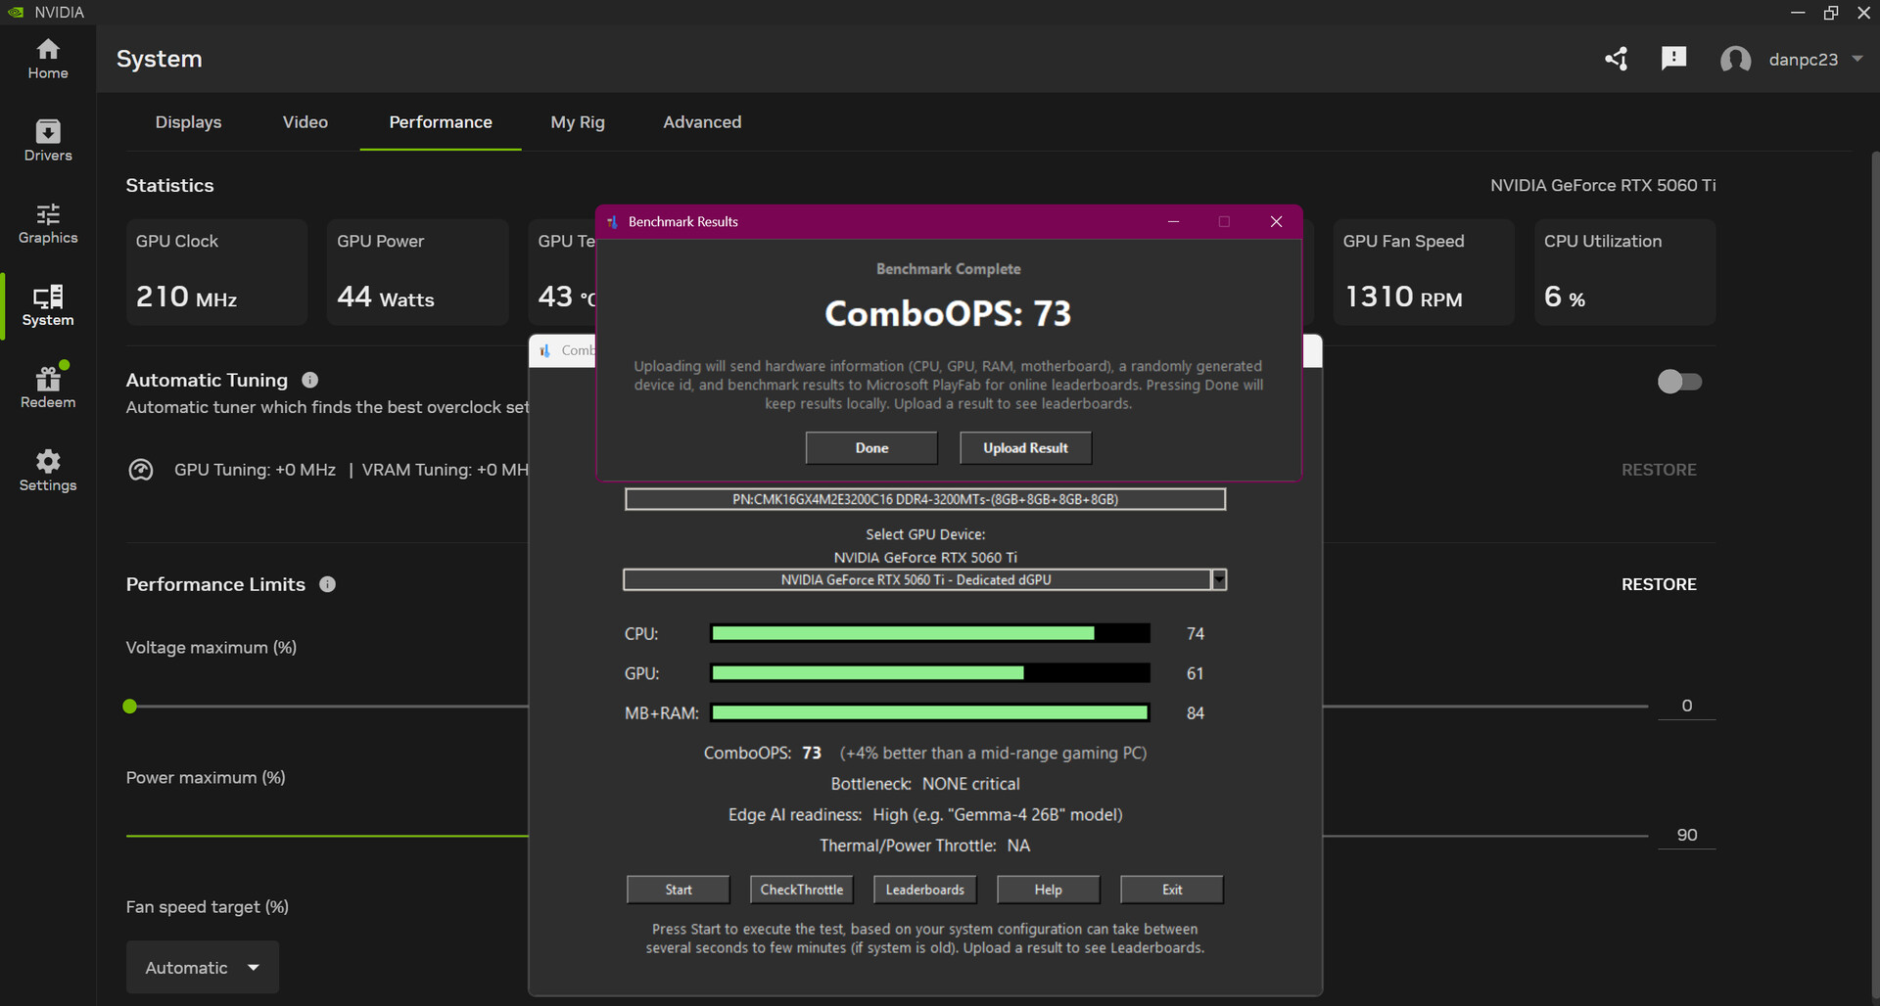Open the Leaderboards button
The height and width of the screenshot is (1006, 1880).
tap(925, 890)
